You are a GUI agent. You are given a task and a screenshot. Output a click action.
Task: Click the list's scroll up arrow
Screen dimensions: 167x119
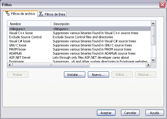tap(153, 24)
